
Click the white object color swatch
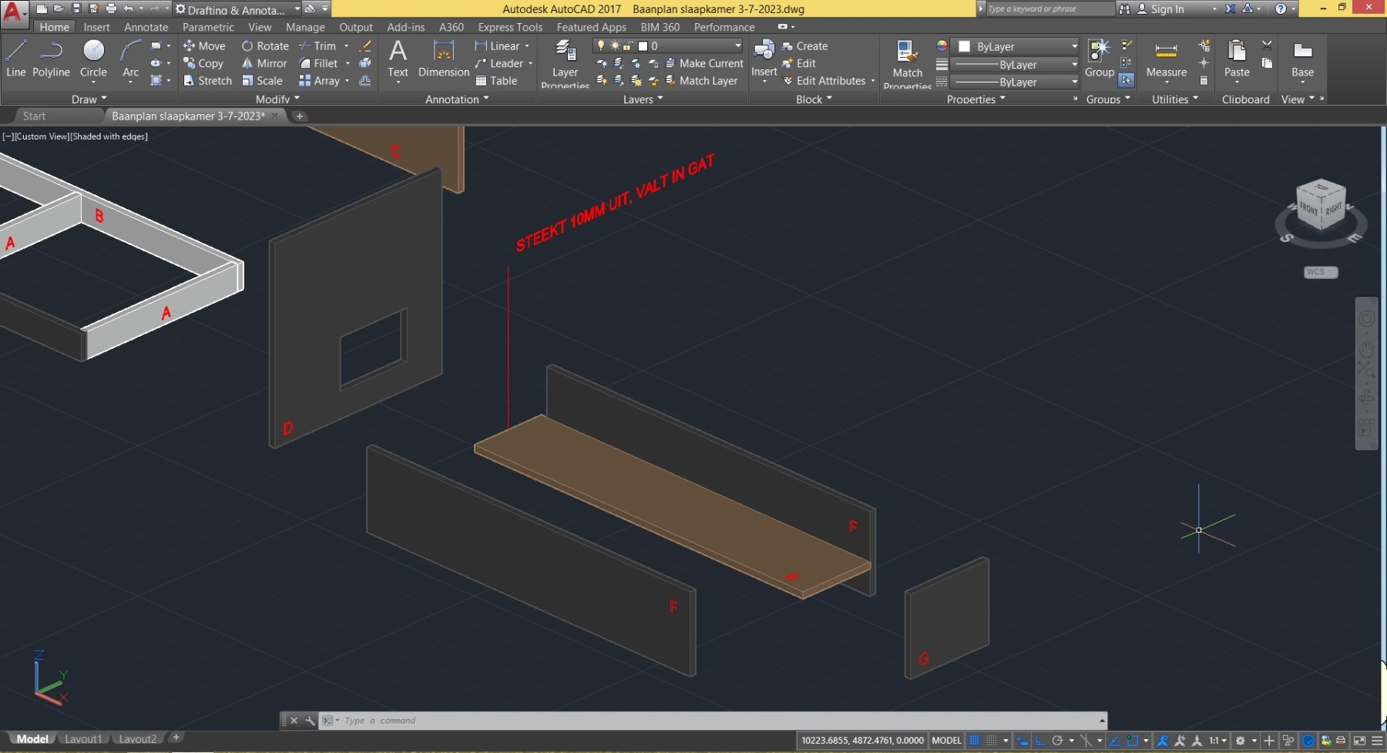(964, 46)
